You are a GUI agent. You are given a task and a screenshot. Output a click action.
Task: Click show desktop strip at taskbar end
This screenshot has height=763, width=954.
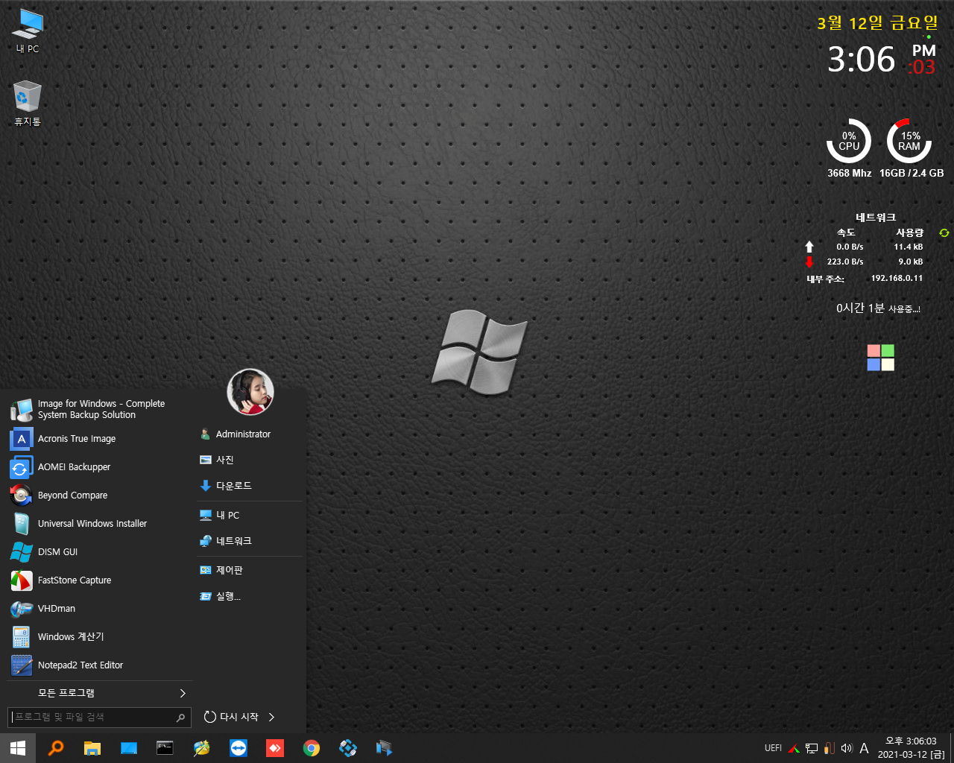(952, 748)
